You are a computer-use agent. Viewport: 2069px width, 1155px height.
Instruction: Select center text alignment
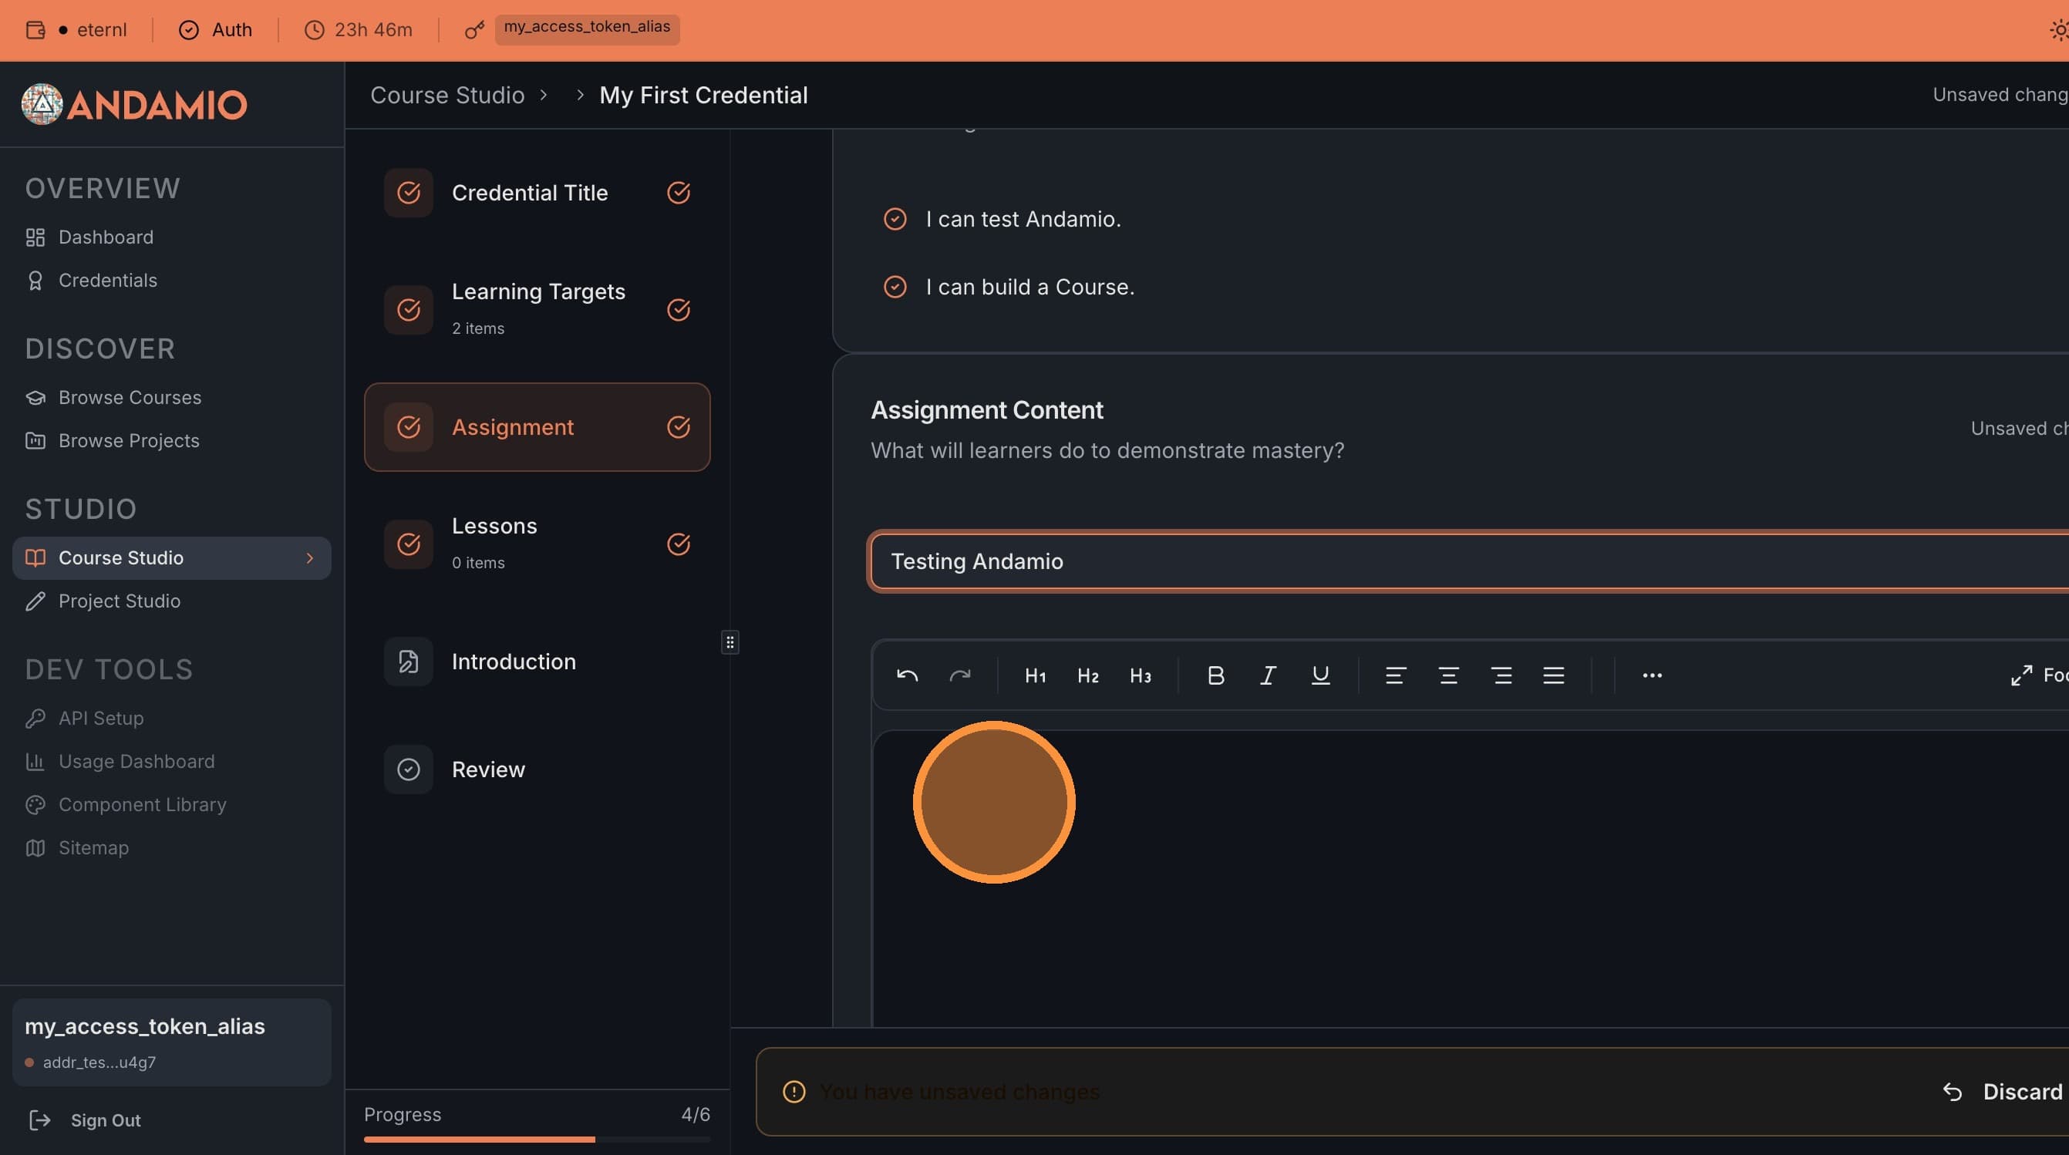point(1447,675)
